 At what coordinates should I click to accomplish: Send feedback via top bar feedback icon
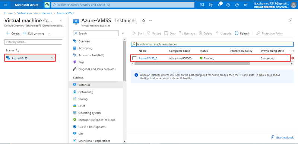(245, 5)
